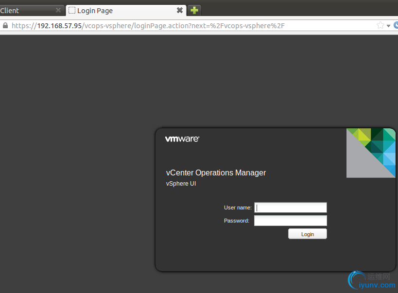Click the URL address bar text
The height and width of the screenshot is (293, 398).
click(x=148, y=26)
